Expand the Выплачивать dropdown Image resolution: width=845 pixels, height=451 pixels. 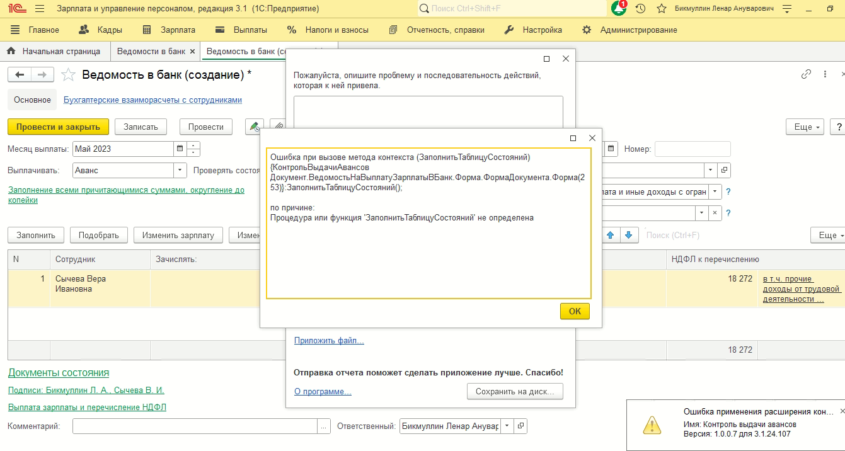180,170
